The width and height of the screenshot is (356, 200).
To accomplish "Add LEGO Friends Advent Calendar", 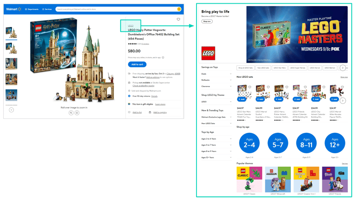I will 297,99.
